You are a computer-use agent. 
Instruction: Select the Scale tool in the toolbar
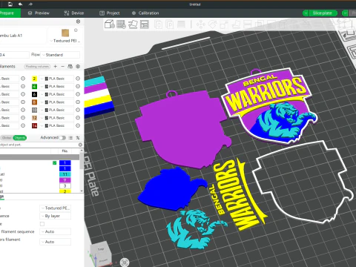[224, 24]
